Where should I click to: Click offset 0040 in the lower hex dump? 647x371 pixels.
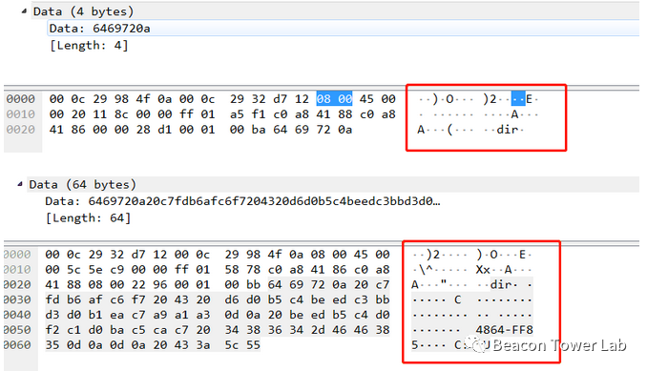(x=17, y=315)
